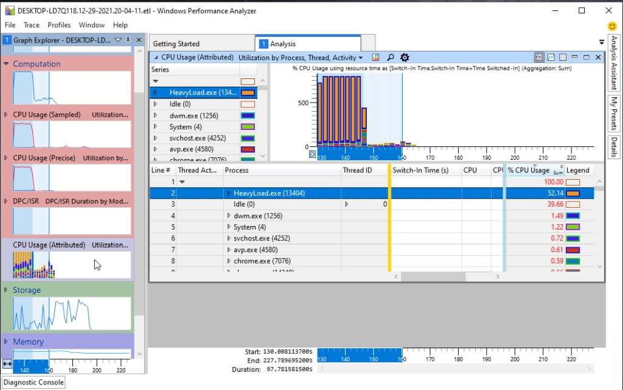Open the Window menu
The image size is (623, 390).
(91, 25)
